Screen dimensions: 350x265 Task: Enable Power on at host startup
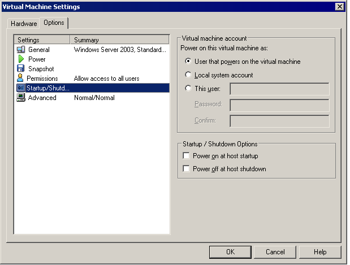(185, 156)
